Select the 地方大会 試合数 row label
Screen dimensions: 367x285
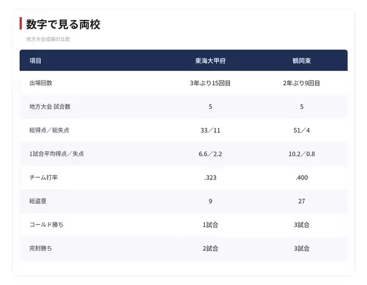(x=50, y=107)
